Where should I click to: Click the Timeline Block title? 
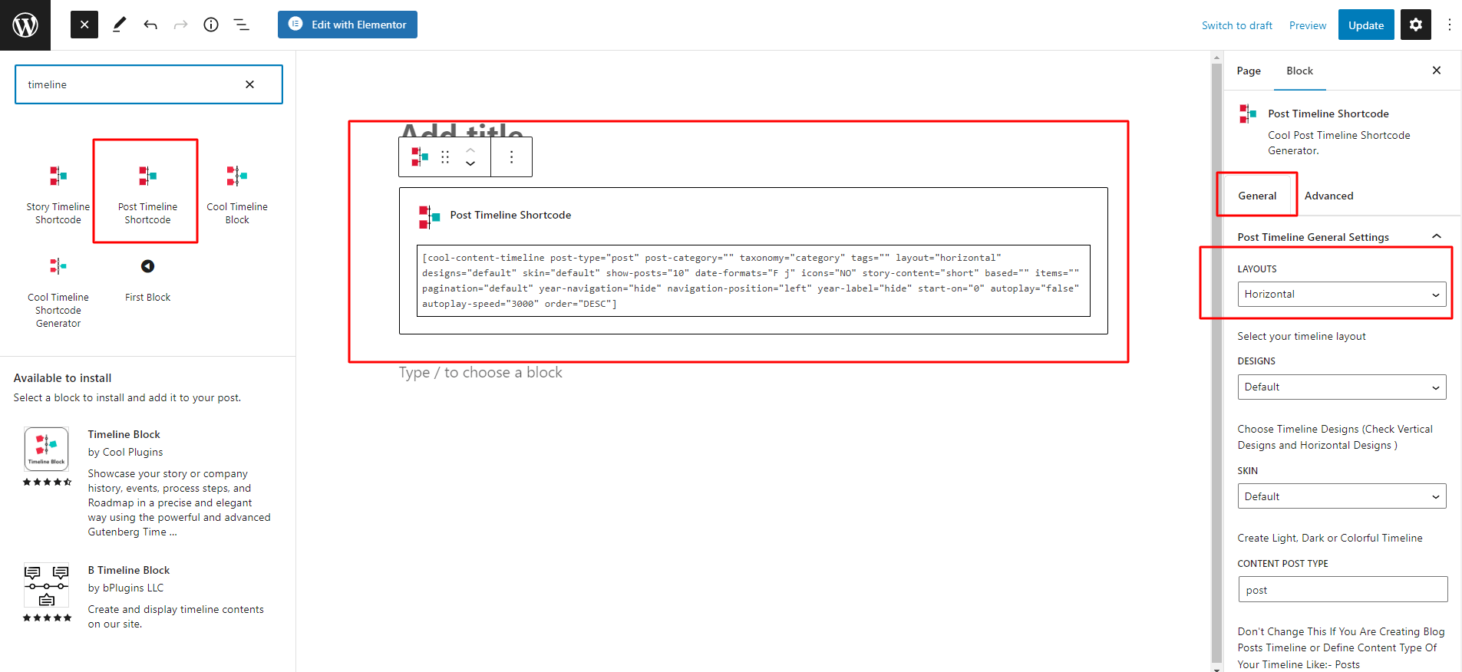click(124, 434)
